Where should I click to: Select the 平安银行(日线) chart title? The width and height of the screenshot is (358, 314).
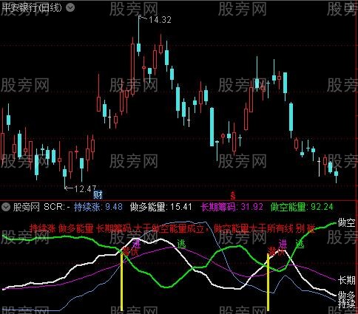(32, 8)
